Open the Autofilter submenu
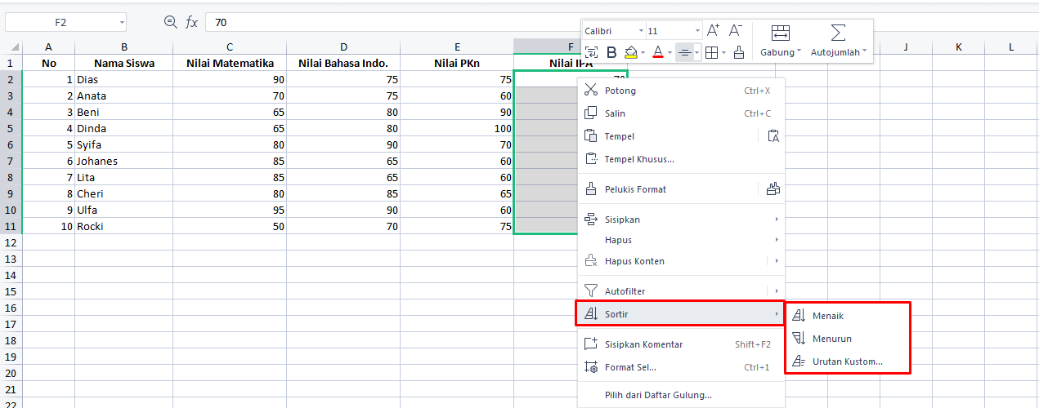1039x408 pixels. (680, 291)
